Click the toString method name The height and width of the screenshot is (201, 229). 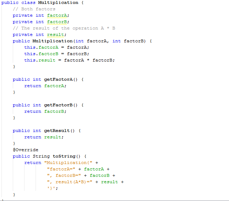[64, 156]
